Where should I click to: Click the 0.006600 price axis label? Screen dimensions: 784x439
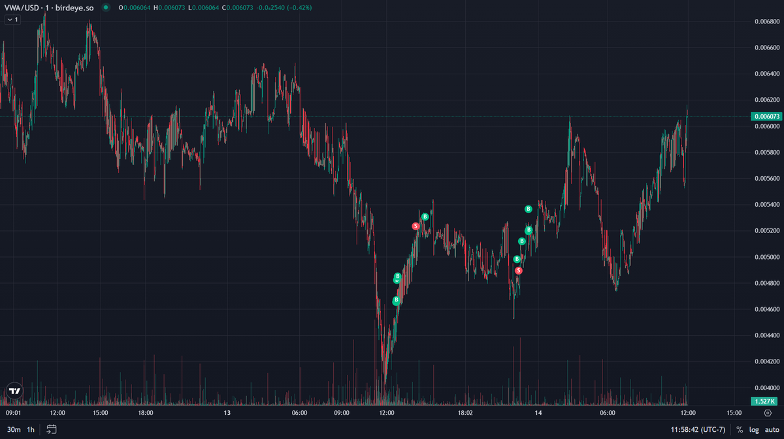(767, 48)
